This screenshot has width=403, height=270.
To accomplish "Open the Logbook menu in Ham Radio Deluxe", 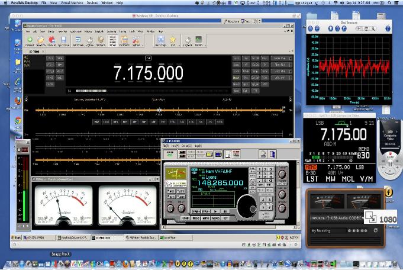I will point(99,31).
